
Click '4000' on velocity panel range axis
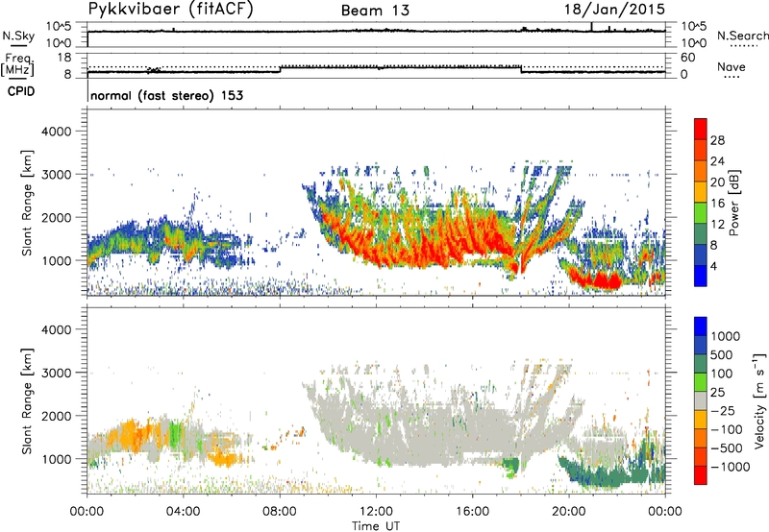pos(57,329)
